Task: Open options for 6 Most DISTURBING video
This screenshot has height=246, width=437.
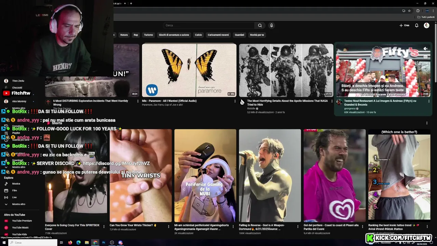Action: pos(138,101)
